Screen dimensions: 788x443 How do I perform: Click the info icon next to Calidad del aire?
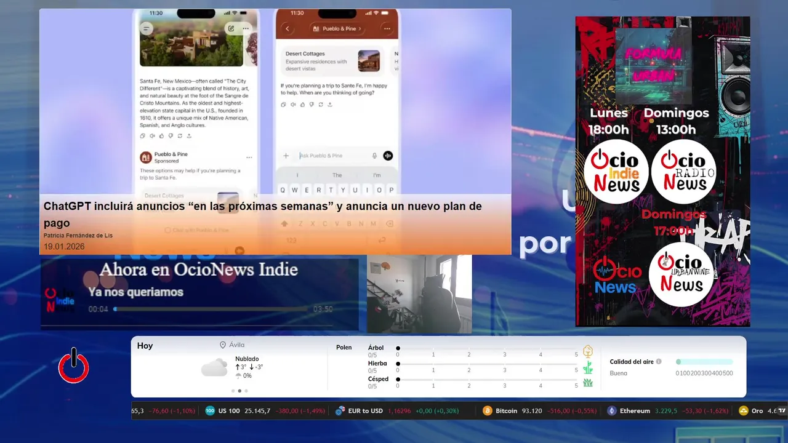[659, 362]
